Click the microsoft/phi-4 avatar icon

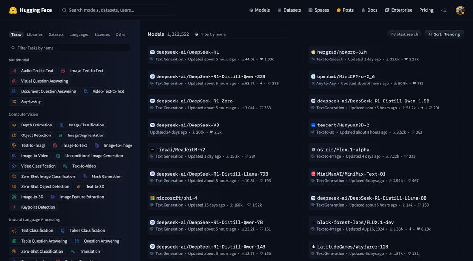tap(152, 198)
